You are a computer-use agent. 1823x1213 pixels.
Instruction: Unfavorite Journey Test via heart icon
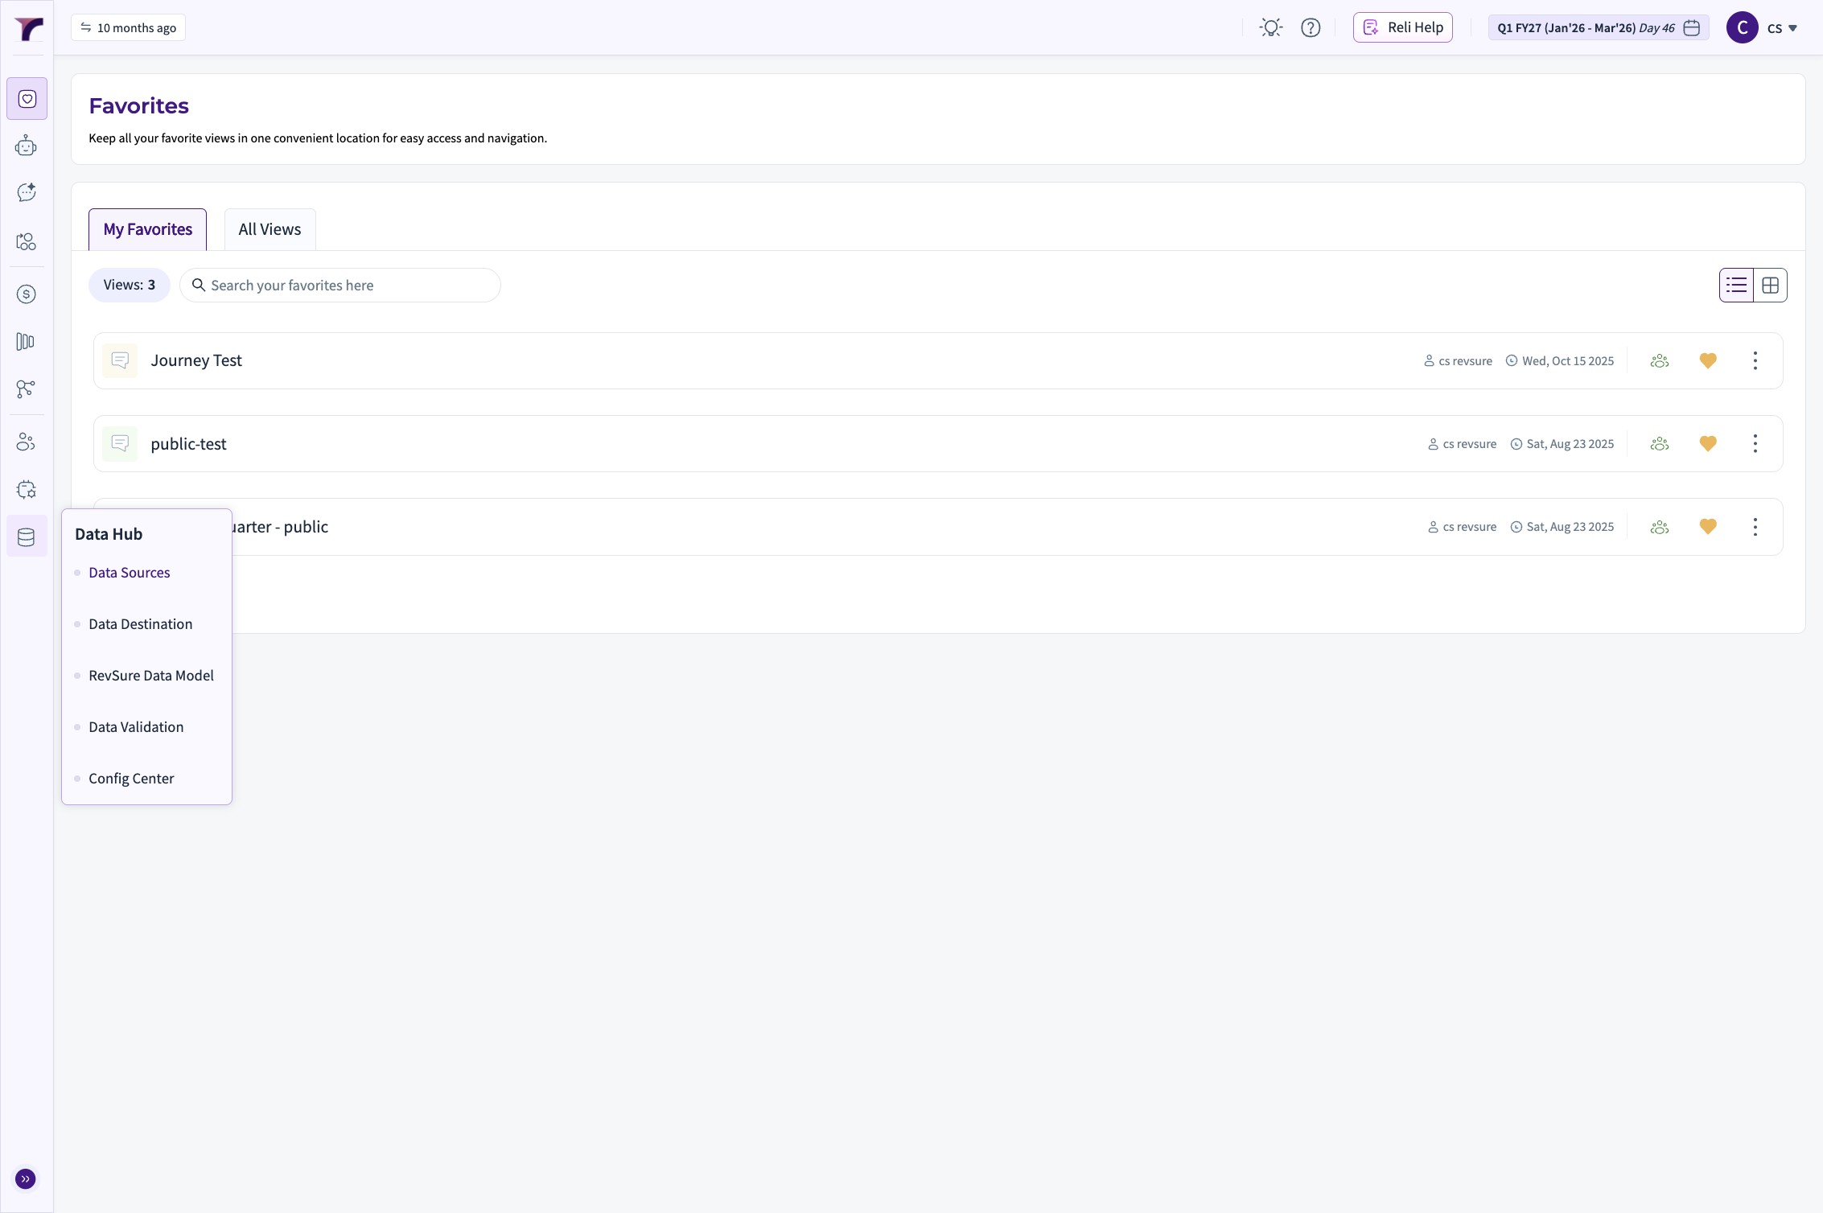1708,361
